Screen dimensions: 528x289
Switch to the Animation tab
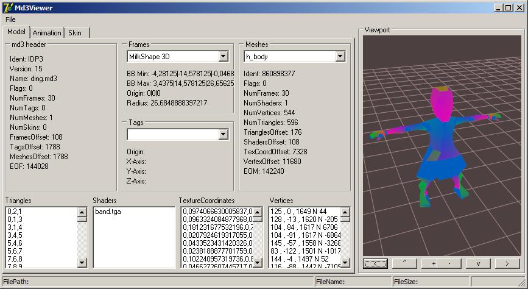(x=47, y=33)
